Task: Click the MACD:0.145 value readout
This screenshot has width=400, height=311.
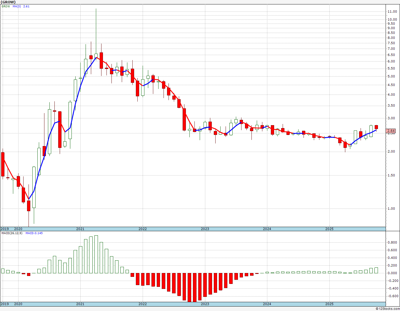Action: point(34,233)
